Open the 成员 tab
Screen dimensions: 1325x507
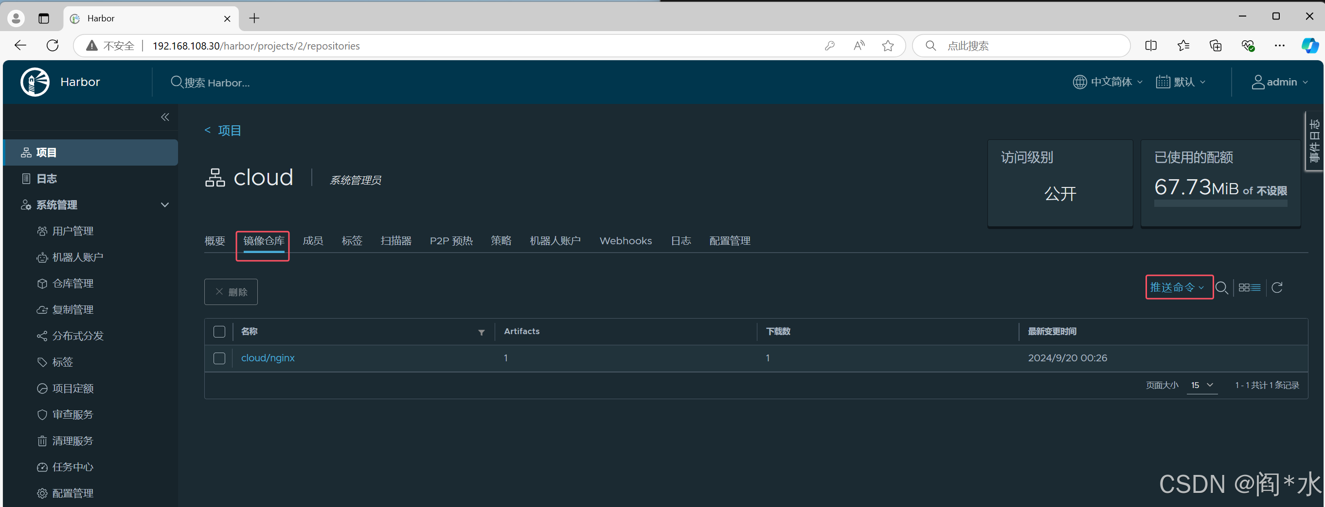coord(313,241)
